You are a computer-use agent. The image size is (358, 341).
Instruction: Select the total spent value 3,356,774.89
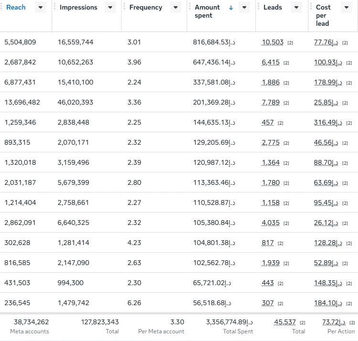click(230, 322)
